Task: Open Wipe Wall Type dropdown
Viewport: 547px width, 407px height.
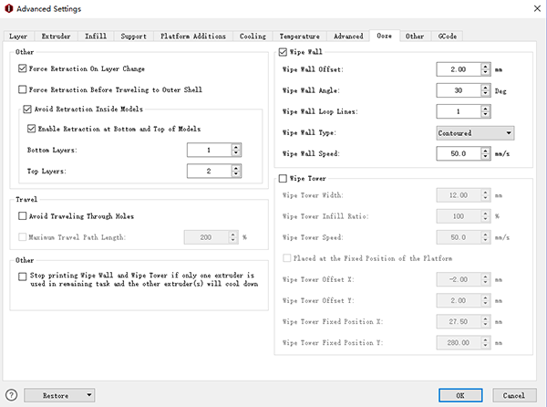Action: tap(476, 132)
